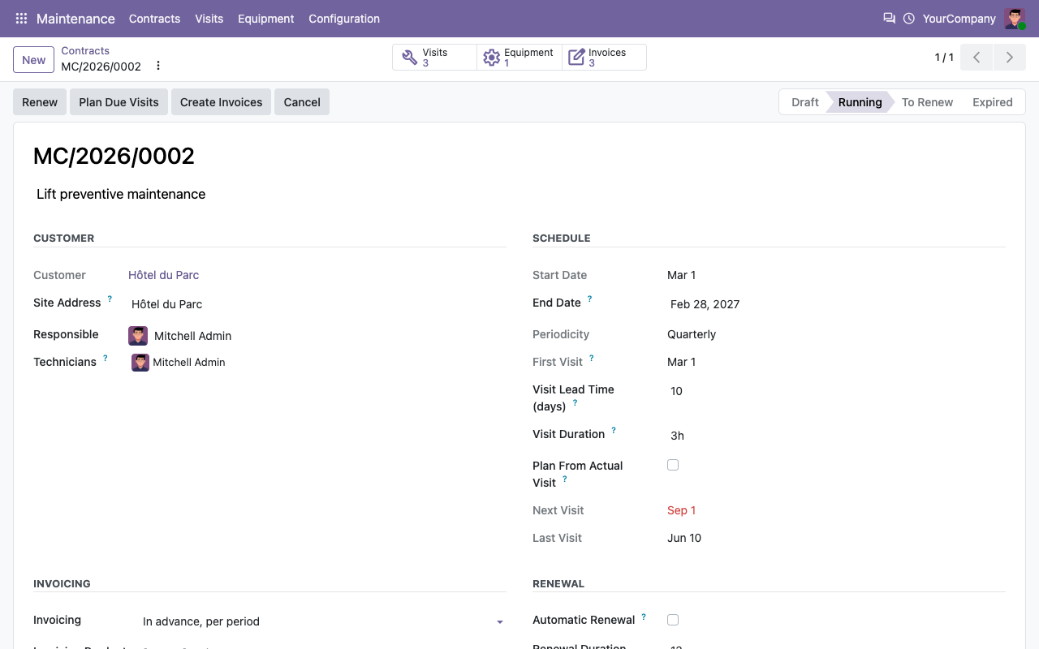1039x649 pixels.
Task: Set status to To Renew
Action: click(x=927, y=102)
